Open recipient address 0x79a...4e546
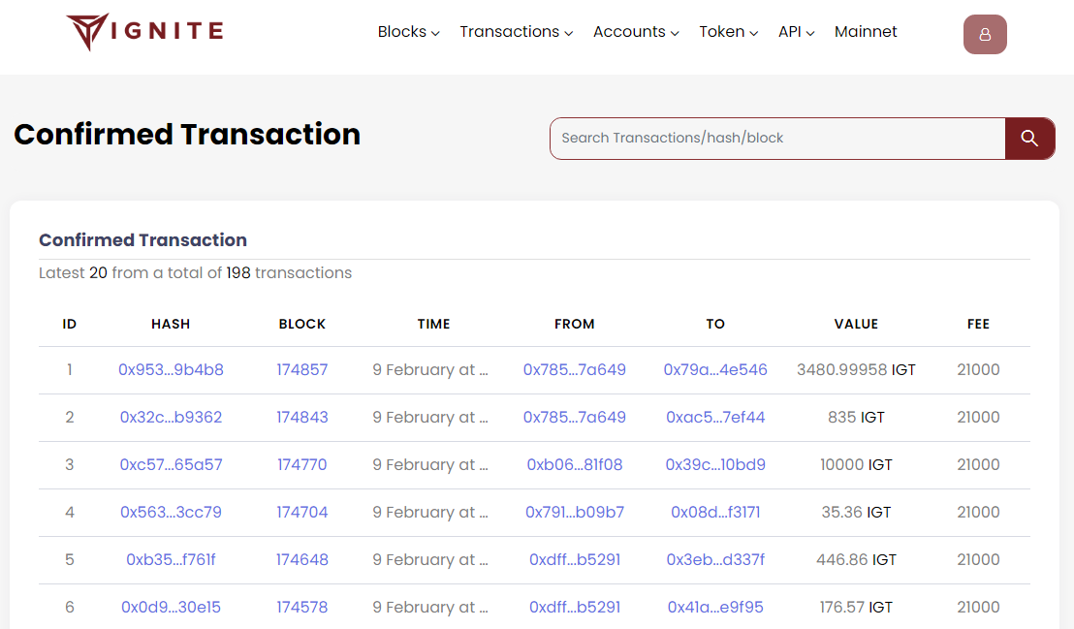The height and width of the screenshot is (629, 1074). tap(715, 370)
